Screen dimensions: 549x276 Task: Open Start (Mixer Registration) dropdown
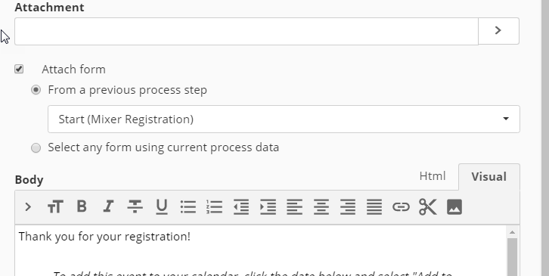pos(284,119)
